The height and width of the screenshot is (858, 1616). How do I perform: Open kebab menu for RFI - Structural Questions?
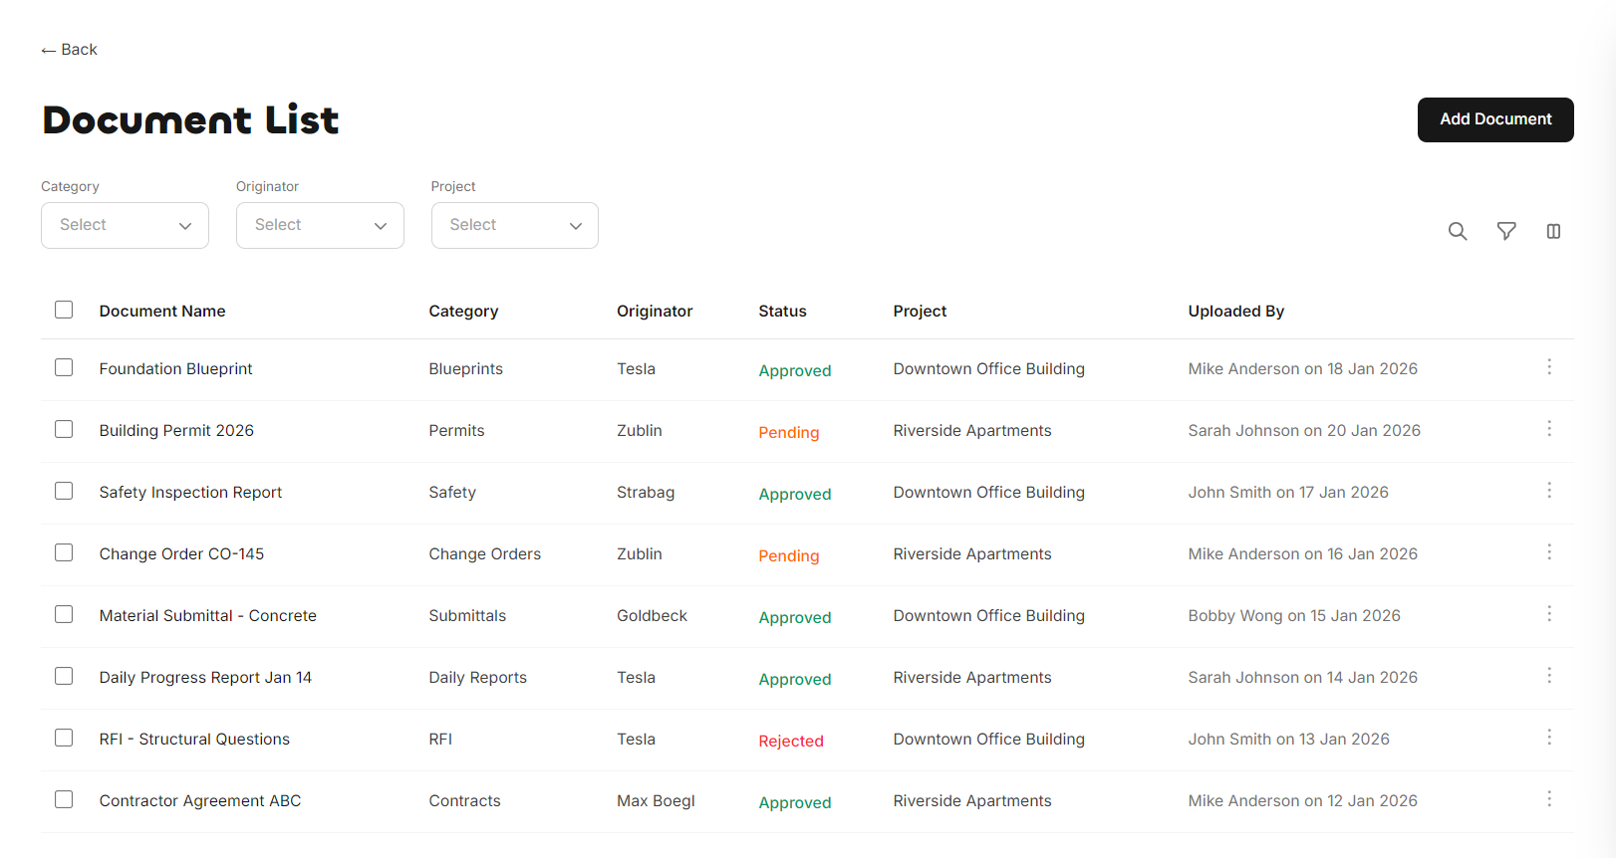click(1548, 738)
